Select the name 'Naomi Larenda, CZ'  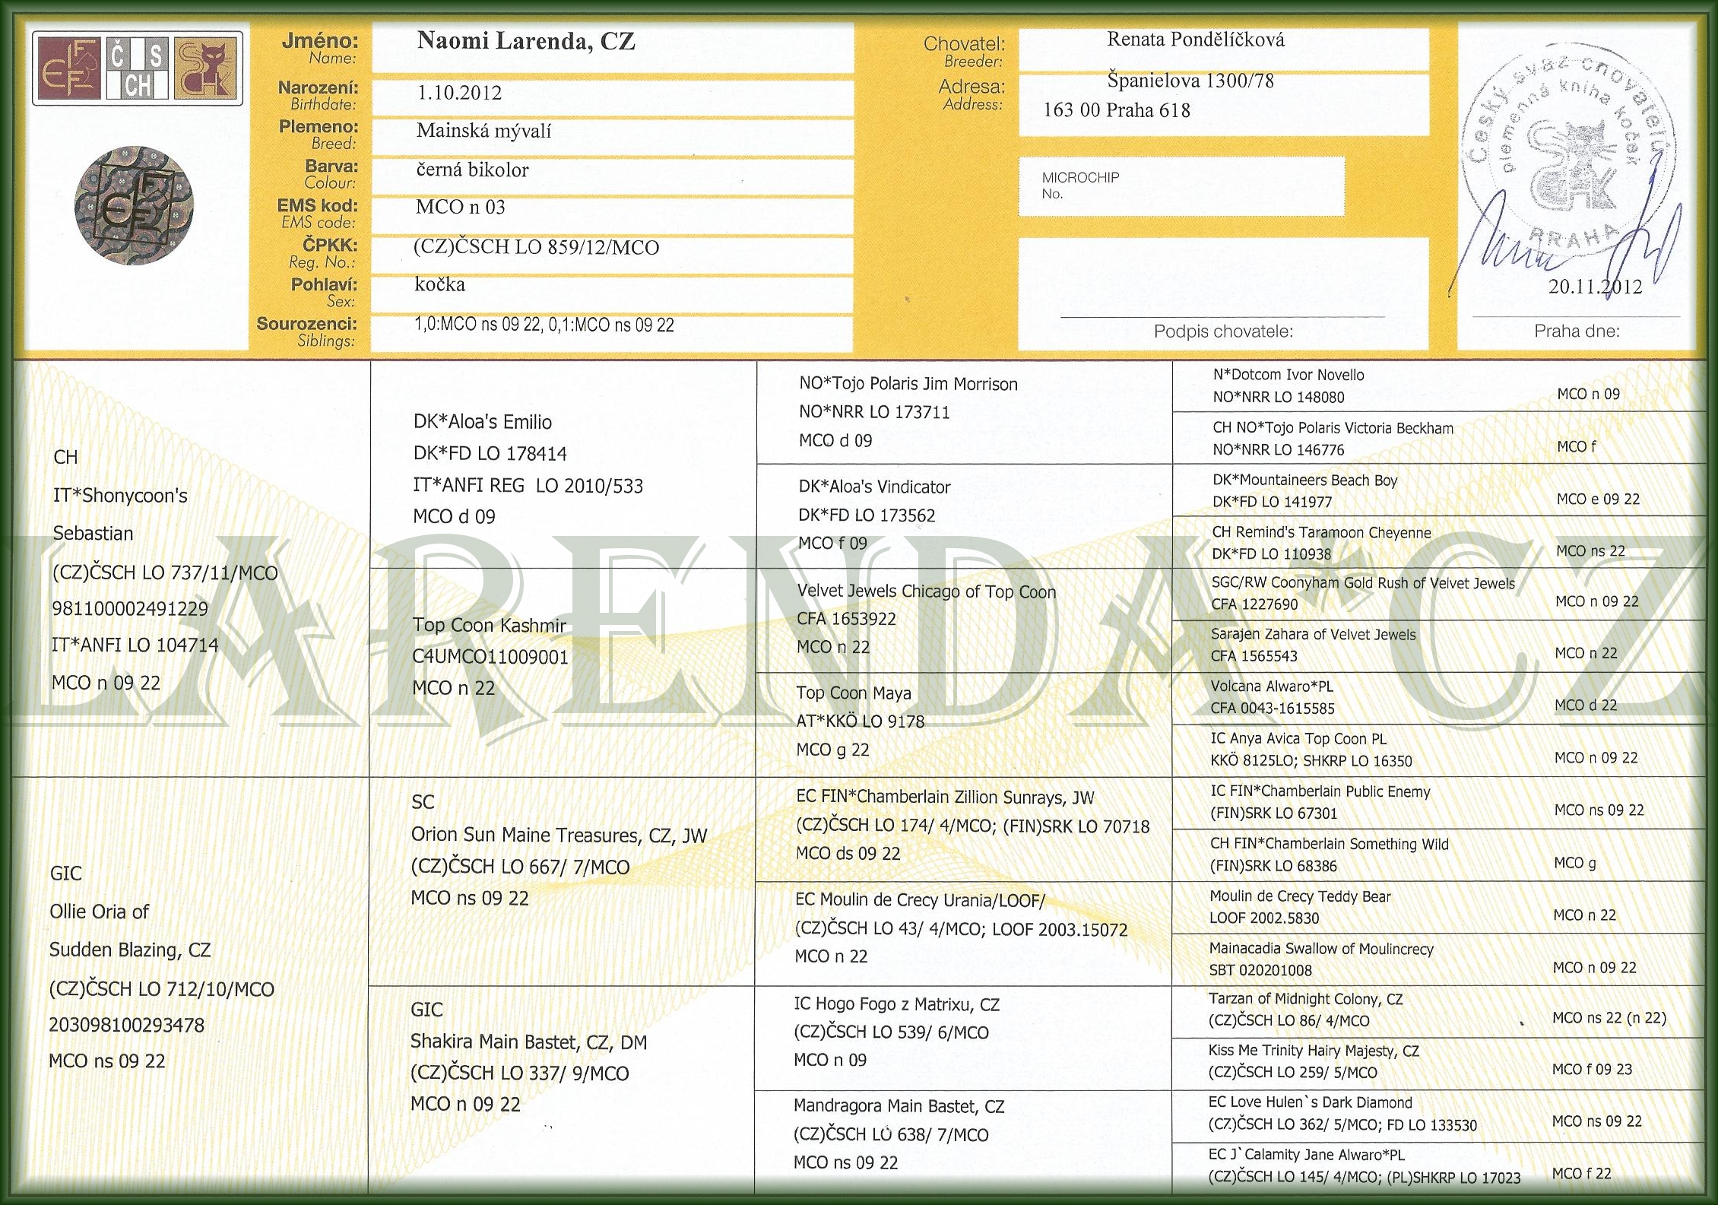point(526,41)
